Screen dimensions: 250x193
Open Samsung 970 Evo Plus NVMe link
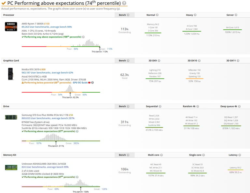pyautogui.click(x=45, y=115)
